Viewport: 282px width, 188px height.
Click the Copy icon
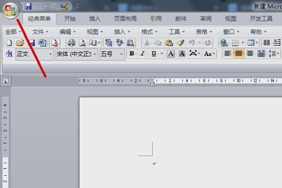(158, 43)
